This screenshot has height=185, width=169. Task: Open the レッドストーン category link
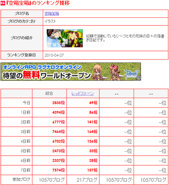83,94
